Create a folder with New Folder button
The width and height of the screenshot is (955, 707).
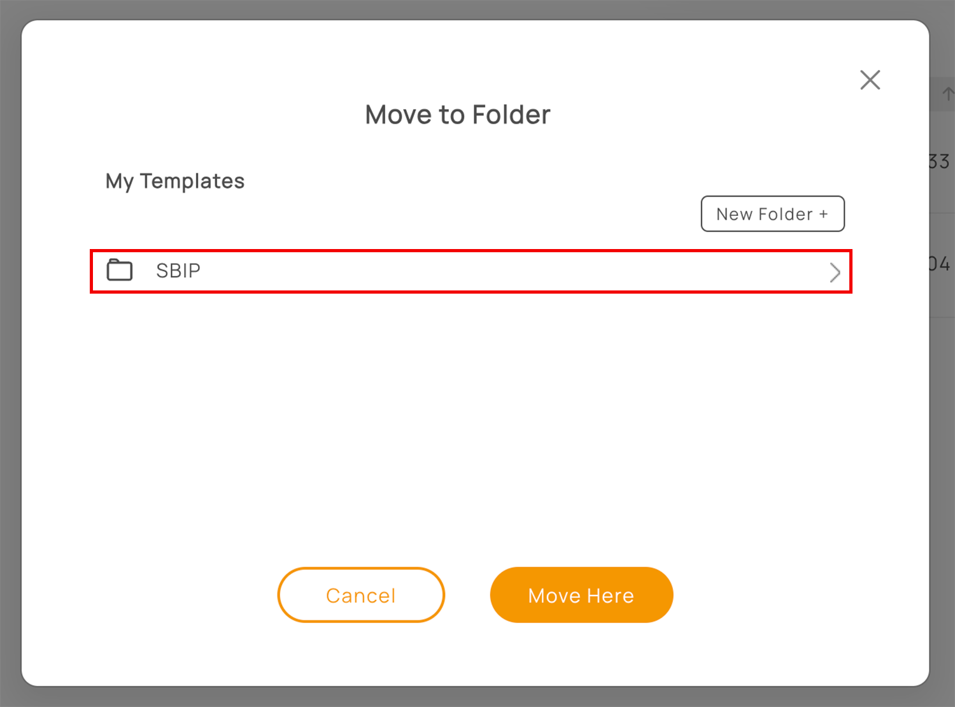tap(772, 214)
